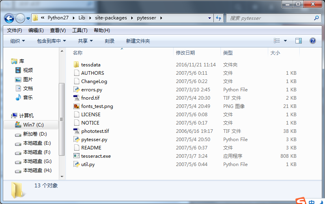
Task: Select the README file icon
Action: point(77,147)
